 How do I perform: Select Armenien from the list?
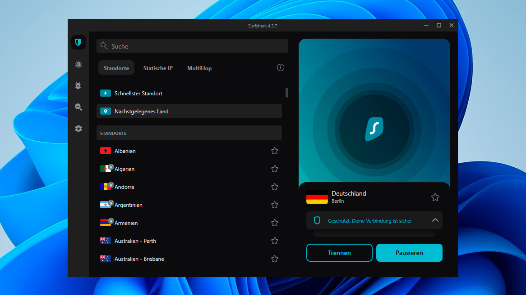[189, 223]
